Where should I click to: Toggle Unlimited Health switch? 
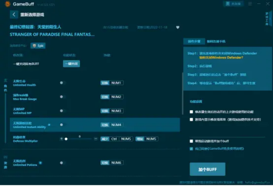pyautogui.click(x=63, y=83)
